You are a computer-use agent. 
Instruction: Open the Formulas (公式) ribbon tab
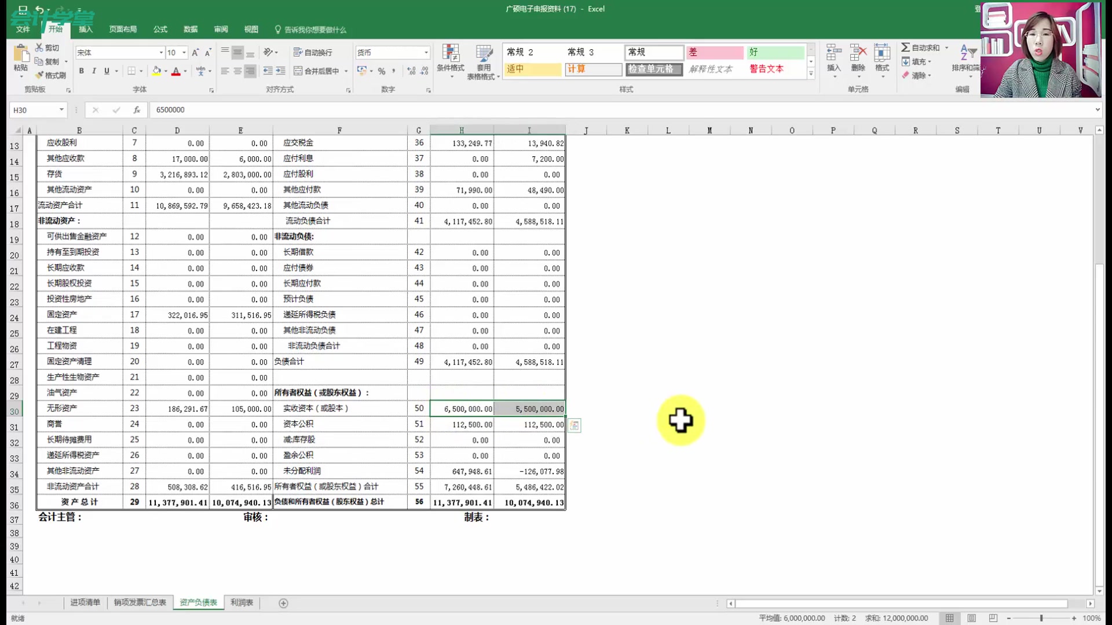pyautogui.click(x=160, y=30)
